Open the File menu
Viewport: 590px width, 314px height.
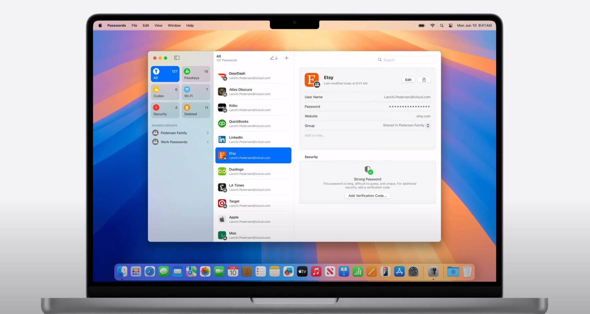[x=134, y=26]
